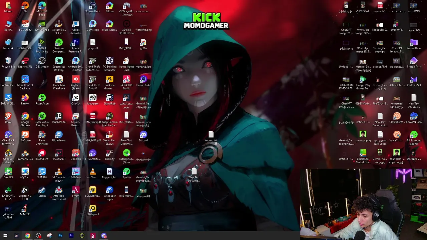Screen dimensions: 427x240
Task: Open OBS Studio from the taskbar
Action: click(38, 236)
